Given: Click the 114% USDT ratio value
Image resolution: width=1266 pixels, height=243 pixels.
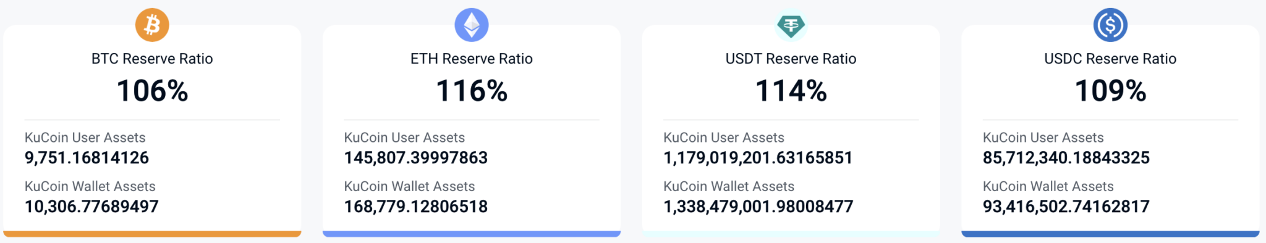Looking at the screenshot, I should [791, 91].
